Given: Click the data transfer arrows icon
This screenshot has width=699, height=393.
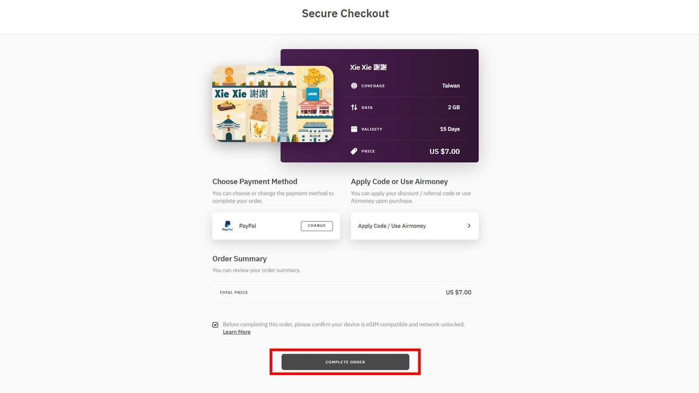Looking at the screenshot, I should [x=354, y=107].
